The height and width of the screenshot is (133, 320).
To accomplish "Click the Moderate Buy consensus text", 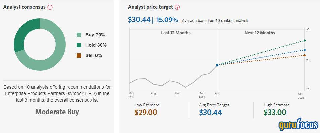I will 57,112.
